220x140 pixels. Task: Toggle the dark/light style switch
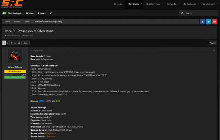(x=51, y=13)
